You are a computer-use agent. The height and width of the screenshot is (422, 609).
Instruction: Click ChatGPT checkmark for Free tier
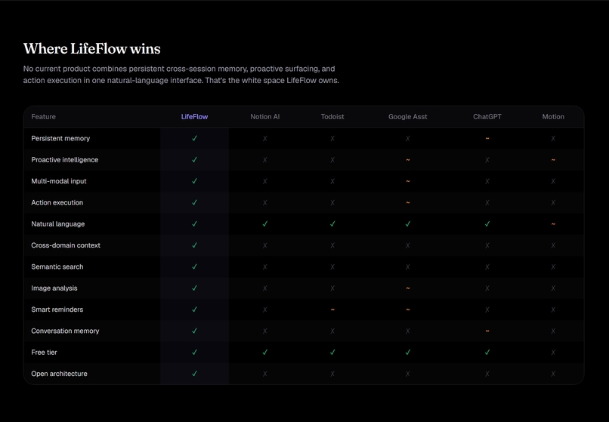[x=487, y=352]
